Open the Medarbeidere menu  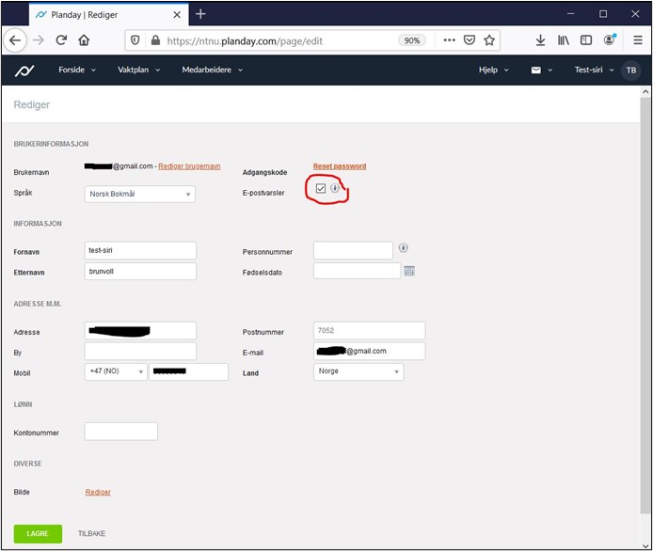tap(212, 71)
